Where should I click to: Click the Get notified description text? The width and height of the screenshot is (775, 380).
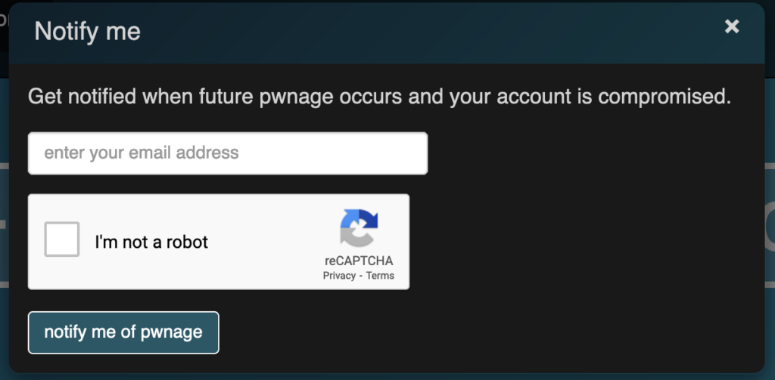(379, 96)
